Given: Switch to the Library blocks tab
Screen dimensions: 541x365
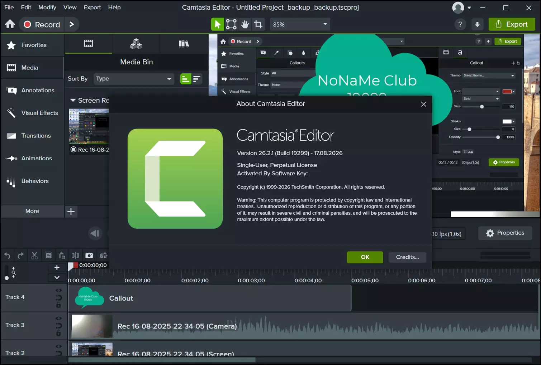Looking at the screenshot, I should tap(136, 44).
